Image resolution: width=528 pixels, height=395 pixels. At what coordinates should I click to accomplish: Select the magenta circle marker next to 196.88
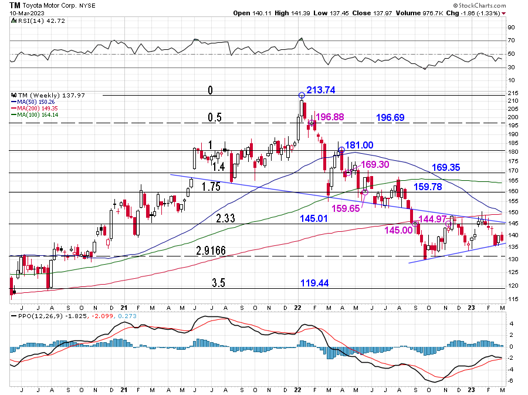point(312,123)
